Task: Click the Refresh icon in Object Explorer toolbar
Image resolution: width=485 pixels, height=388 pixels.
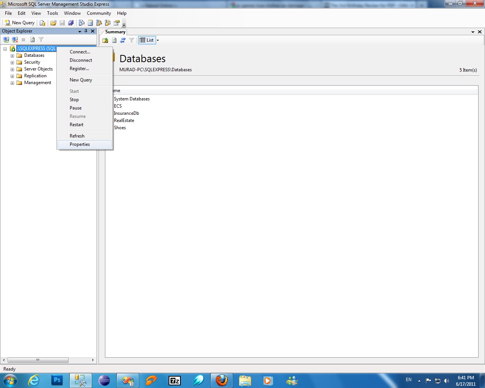Action: coord(32,39)
